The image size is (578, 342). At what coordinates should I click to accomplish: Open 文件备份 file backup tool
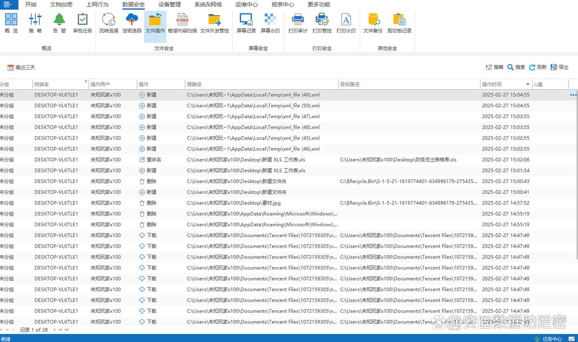(x=373, y=23)
